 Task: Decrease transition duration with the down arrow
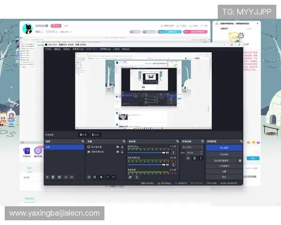click(x=201, y=154)
